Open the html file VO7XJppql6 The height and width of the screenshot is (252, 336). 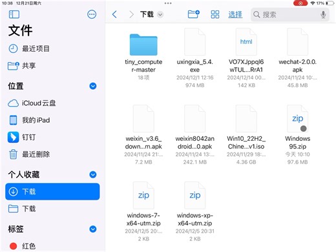coord(246,42)
